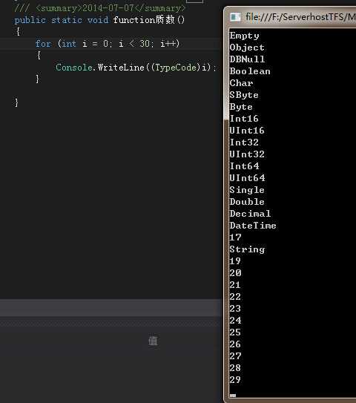
Task: Select 'DBNull' line in console output
Action: 247,59
